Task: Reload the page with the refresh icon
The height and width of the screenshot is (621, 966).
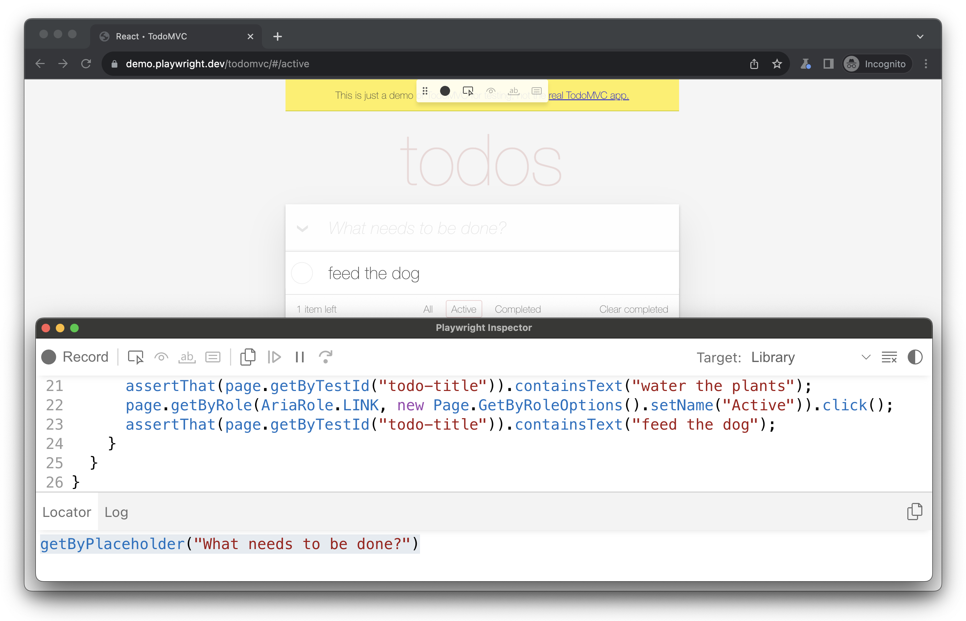Action: click(x=86, y=64)
